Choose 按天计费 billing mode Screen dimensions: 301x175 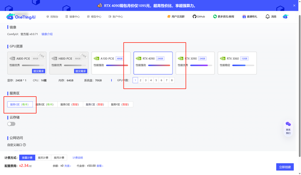click(43, 158)
